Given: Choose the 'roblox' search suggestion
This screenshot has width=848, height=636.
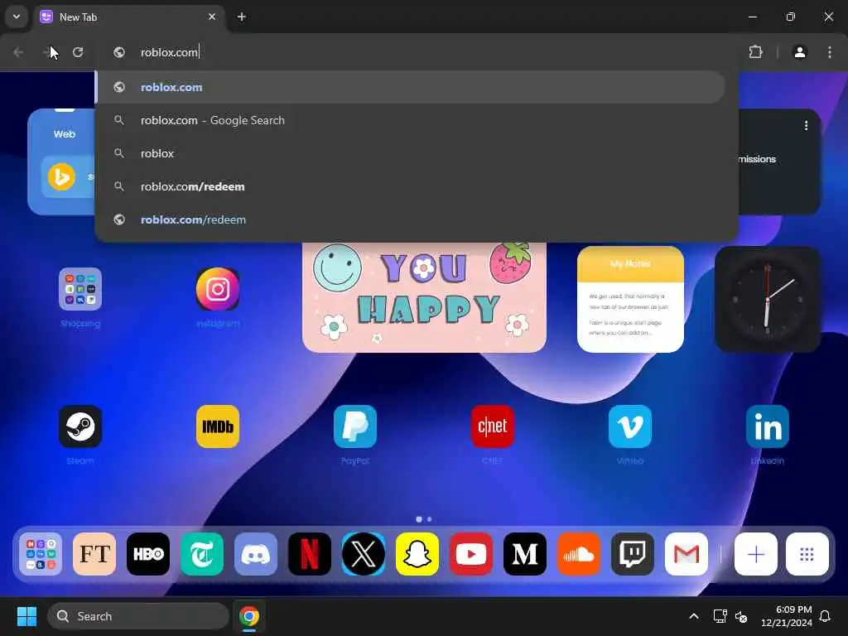Looking at the screenshot, I should (x=410, y=153).
